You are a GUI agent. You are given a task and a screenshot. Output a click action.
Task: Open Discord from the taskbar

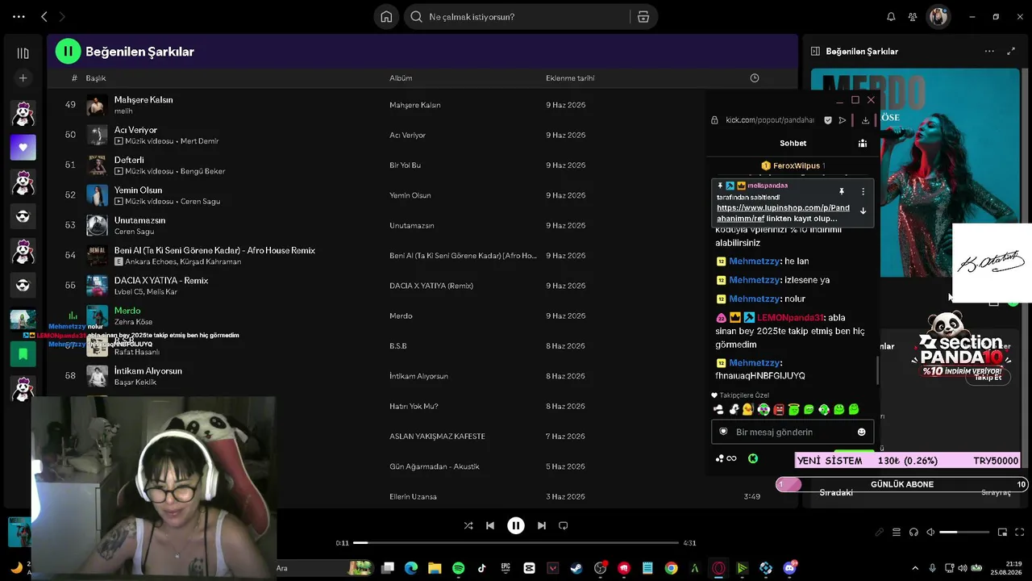pyautogui.click(x=789, y=568)
